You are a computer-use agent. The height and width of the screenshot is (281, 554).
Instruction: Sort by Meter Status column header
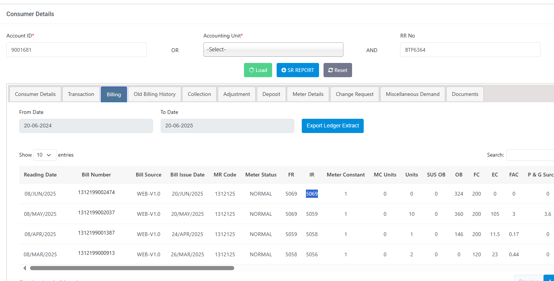click(x=261, y=175)
